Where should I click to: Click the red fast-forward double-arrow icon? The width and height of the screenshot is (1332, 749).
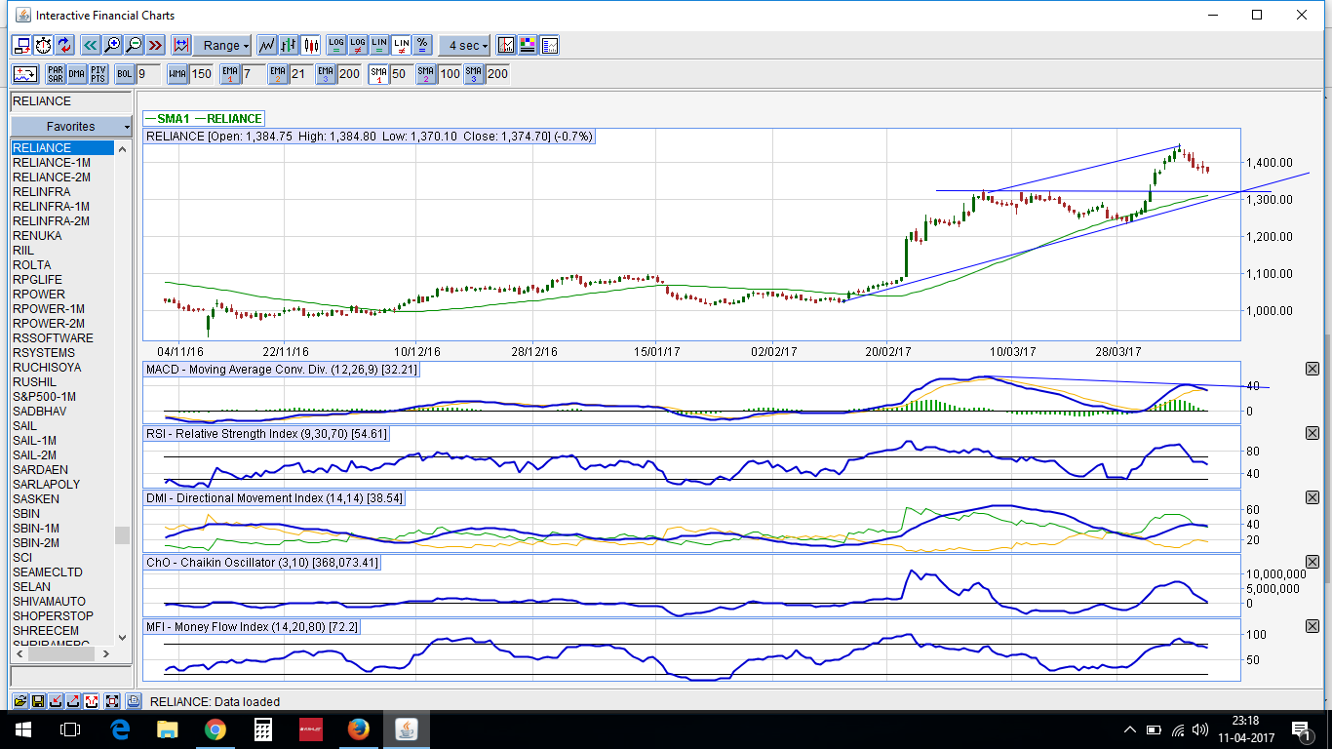pyautogui.click(x=155, y=45)
